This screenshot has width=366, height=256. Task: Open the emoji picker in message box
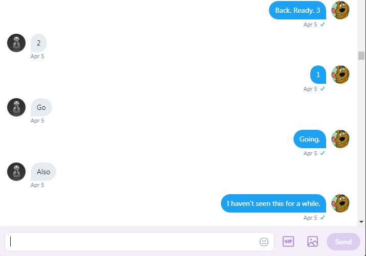264,242
